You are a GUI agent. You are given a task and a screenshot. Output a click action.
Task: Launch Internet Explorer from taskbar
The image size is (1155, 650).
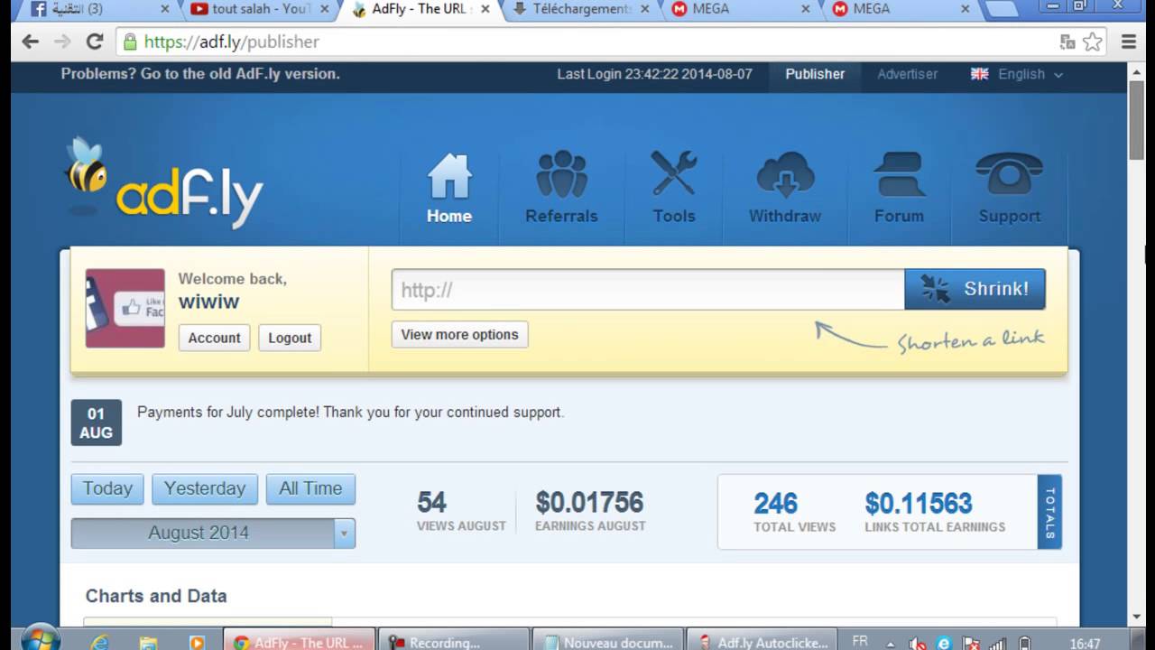pyautogui.click(x=100, y=643)
